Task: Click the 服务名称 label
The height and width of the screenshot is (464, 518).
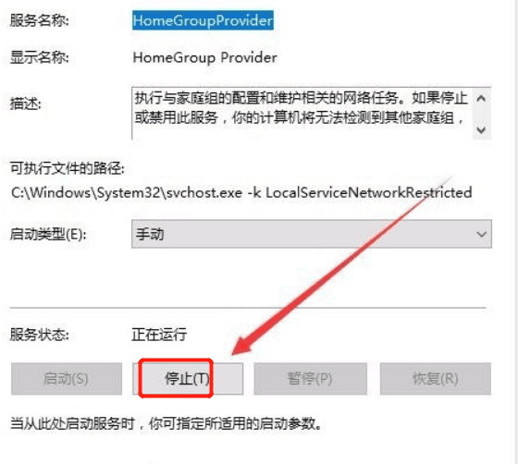Action: click(39, 20)
